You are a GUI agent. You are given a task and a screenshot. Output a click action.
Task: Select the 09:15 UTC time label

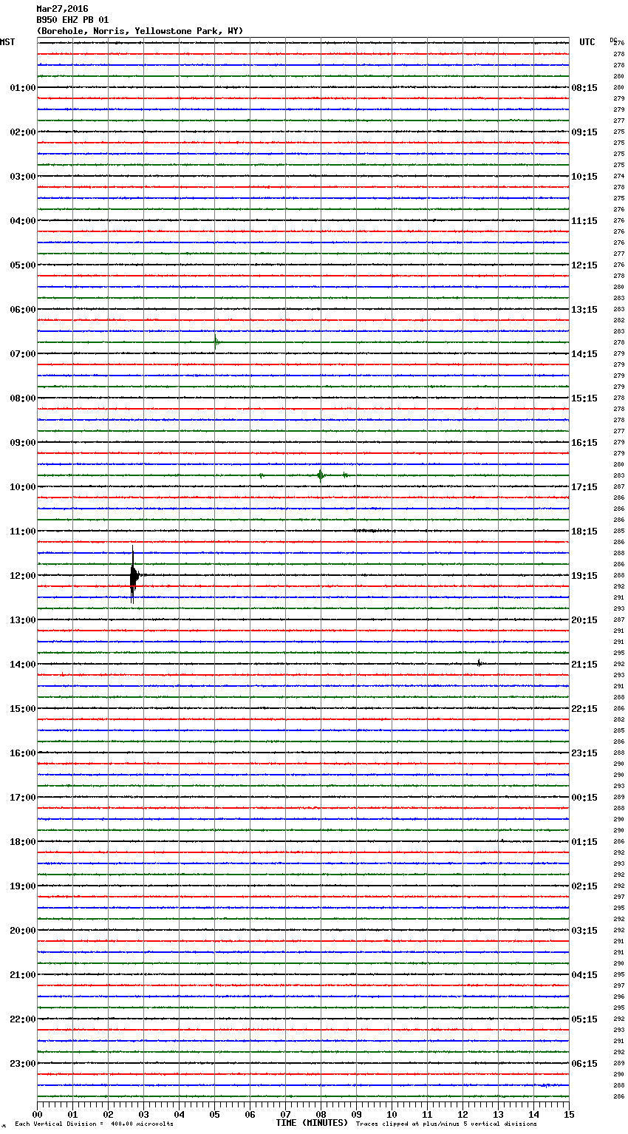(584, 132)
